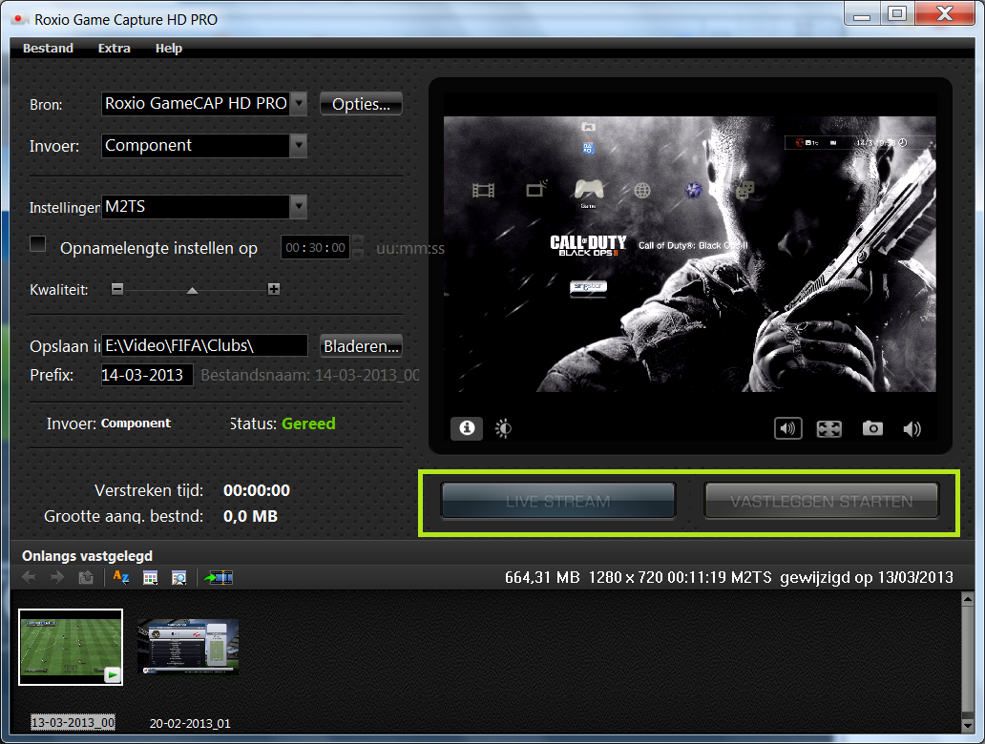This screenshot has width=985, height=744.
Task: Click the Gereed status text
Action: [x=308, y=424]
